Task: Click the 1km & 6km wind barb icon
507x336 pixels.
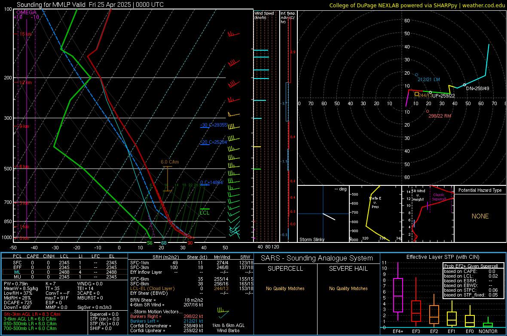Action: coord(223,312)
